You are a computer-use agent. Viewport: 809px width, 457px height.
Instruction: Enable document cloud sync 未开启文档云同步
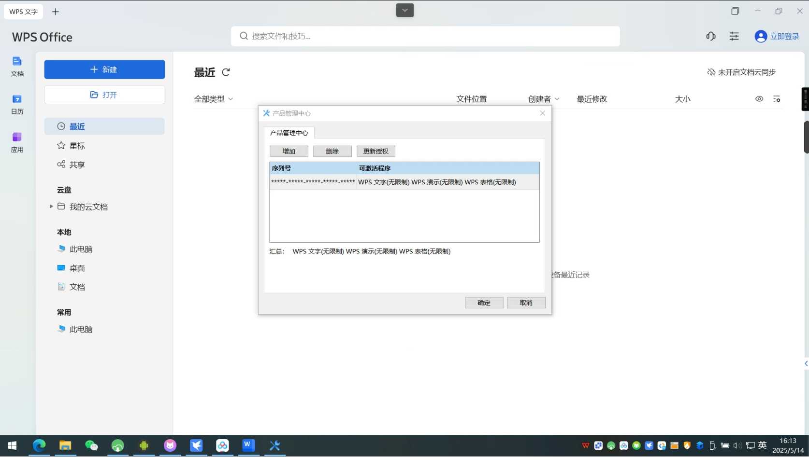coord(741,72)
